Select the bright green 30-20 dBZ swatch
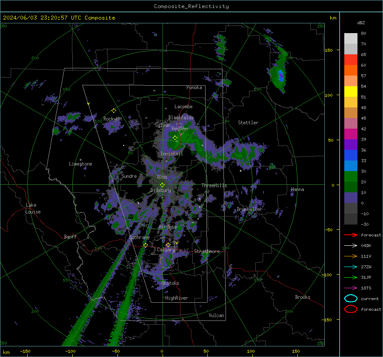The image size is (383, 357). click(351, 176)
